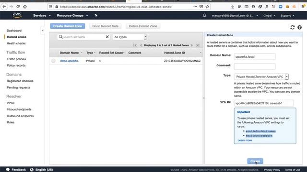This screenshot has height=172, width=307.
Task: Open the demo.upworks domain link
Action: tap(69, 61)
